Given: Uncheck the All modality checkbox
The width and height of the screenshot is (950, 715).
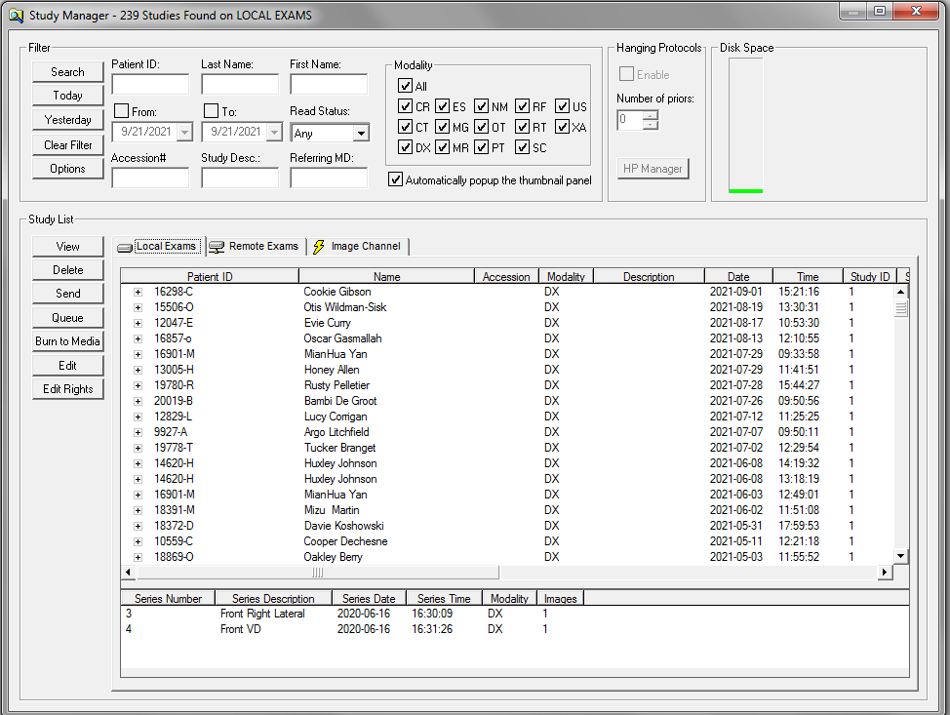Looking at the screenshot, I should pyautogui.click(x=406, y=86).
